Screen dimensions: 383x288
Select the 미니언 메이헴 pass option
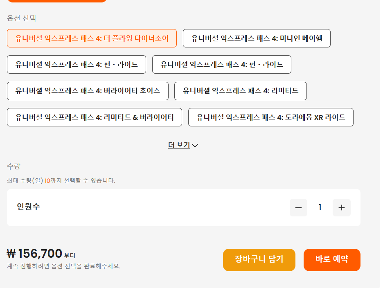tap(257, 38)
